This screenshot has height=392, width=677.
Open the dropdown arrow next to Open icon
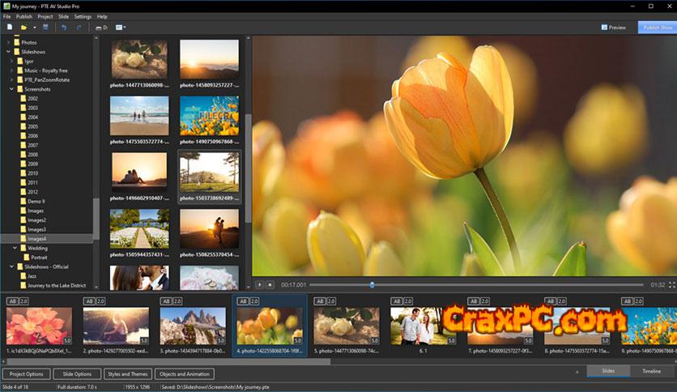click(x=34, y=28)
